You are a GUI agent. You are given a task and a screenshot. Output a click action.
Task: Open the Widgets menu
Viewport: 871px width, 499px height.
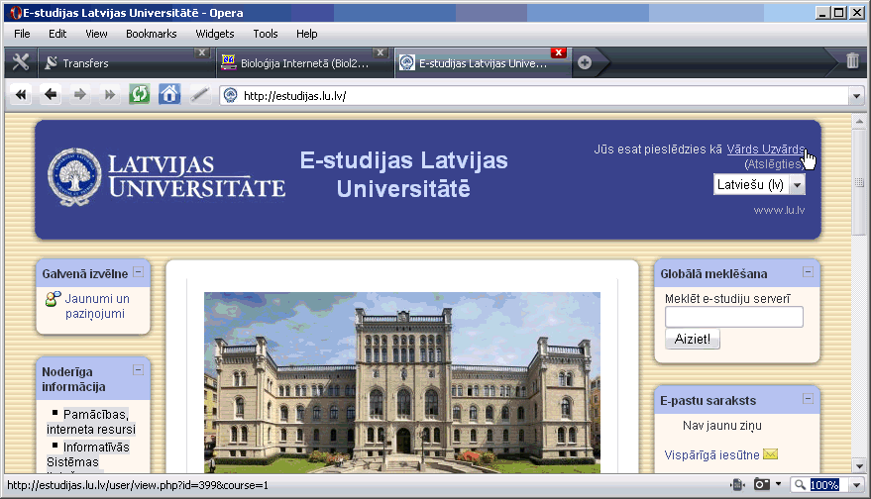[214, 34]
